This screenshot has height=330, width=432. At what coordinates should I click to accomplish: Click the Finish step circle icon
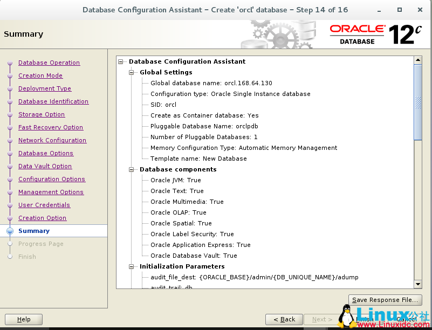pyautogui.click(x=10, y=257)
